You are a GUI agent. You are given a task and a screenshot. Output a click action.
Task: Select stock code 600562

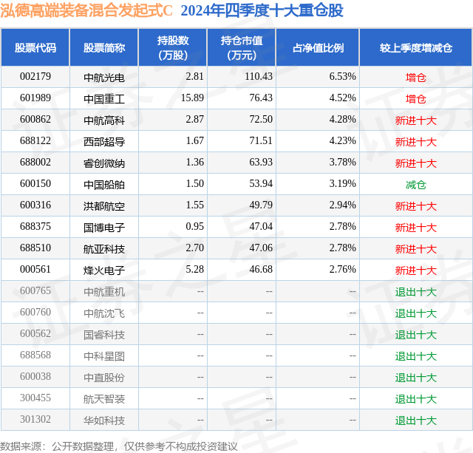[x=35, y=333]
